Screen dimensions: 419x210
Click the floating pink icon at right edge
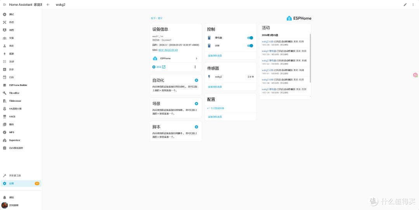(x=416, y=75)
